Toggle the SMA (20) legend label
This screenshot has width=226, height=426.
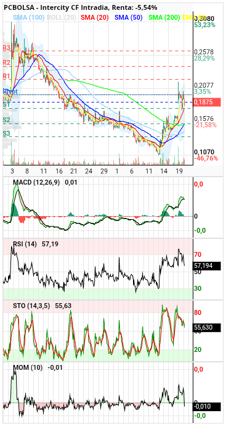point(95,18)
